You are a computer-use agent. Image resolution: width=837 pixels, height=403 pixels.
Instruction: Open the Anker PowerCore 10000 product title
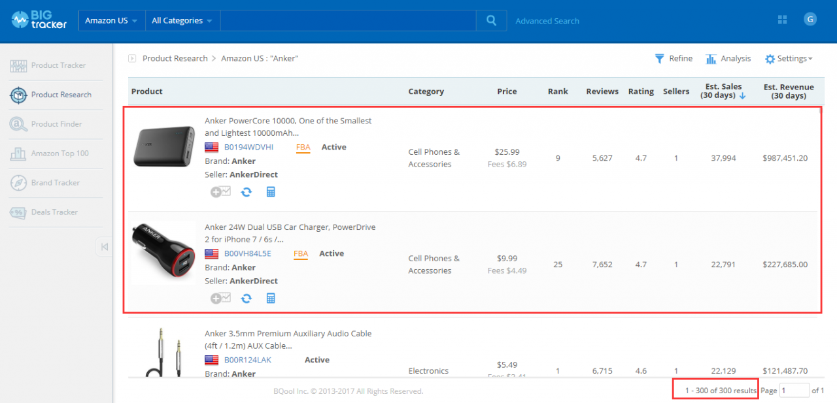tap(288, 127)
